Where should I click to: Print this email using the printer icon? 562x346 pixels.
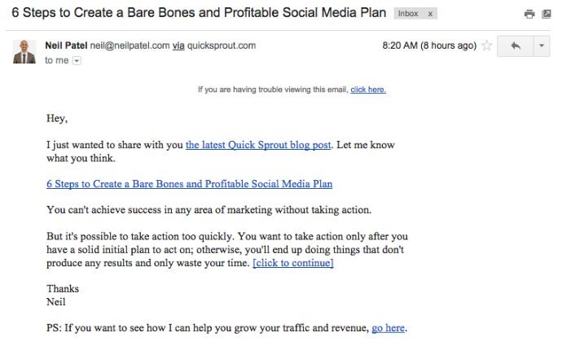530,14
